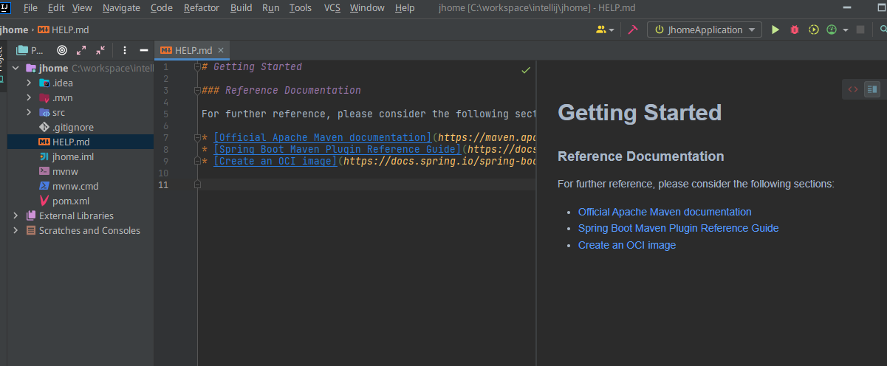Open the JhomeApplication run configuration dropdown
887x366 pixels.
click(705, 30)
